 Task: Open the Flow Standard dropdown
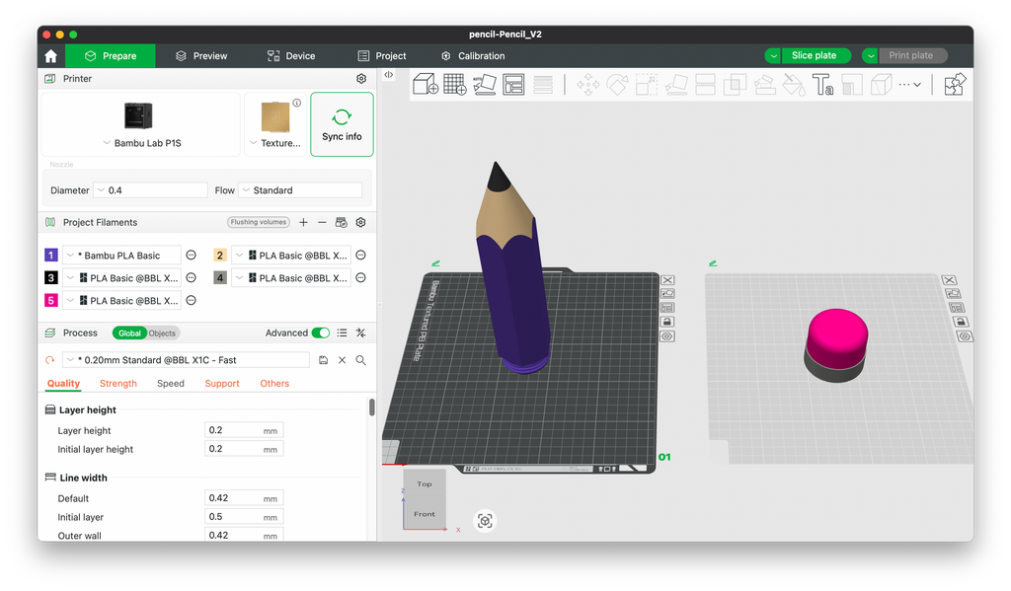300,190
